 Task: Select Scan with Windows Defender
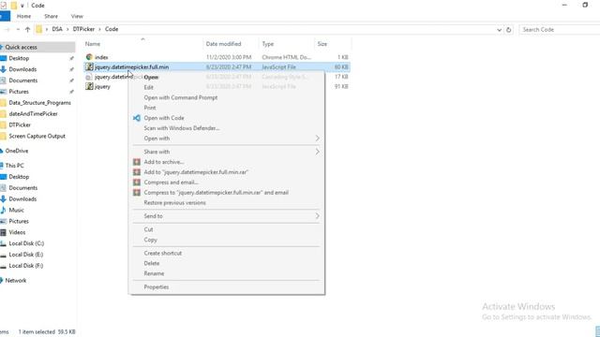(226, 128)
